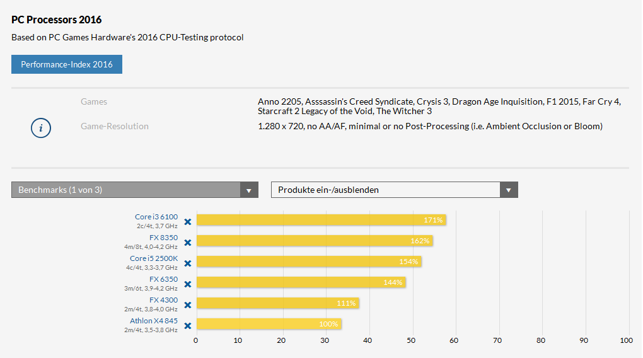This screenshot has width=643, height=358.
Task: Click the 'Games' label
Action: [x=94, y=101]
